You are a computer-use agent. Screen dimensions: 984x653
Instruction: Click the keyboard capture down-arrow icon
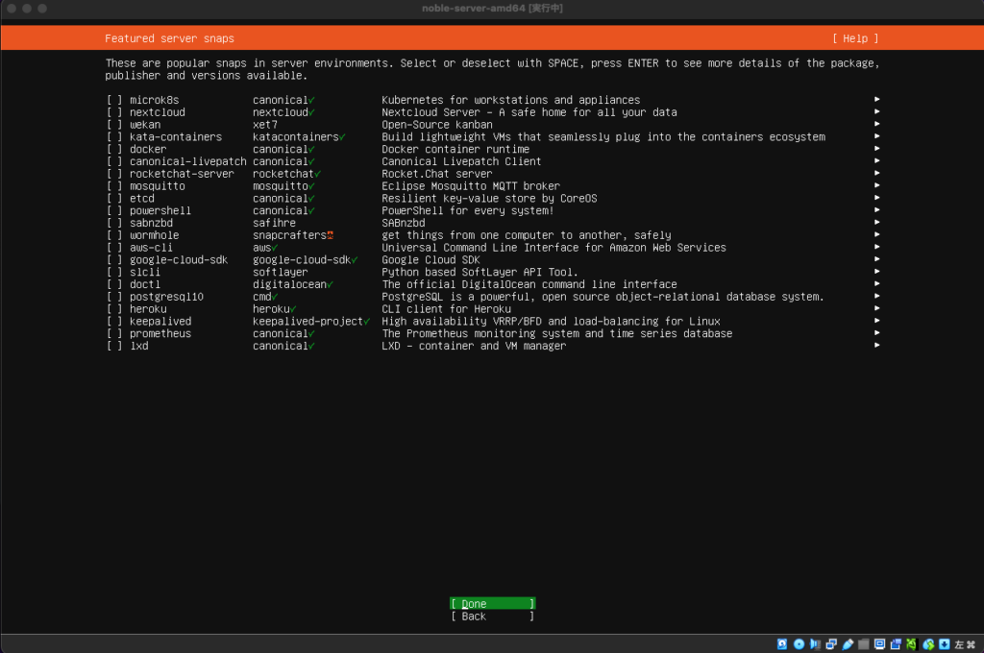944,644
